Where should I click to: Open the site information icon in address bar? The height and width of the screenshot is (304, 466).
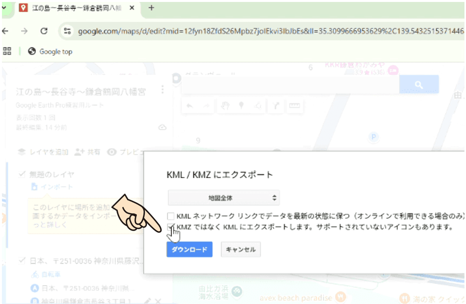click(x=67, y=31)
